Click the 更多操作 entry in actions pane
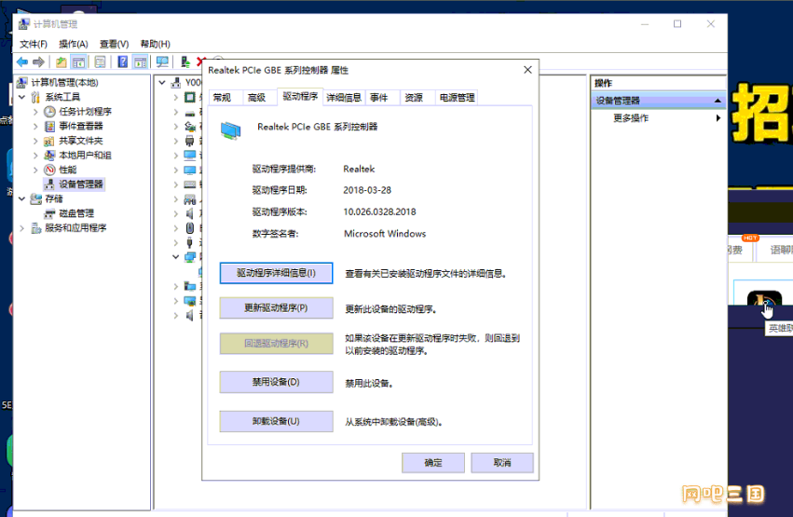 click(631, 118)
